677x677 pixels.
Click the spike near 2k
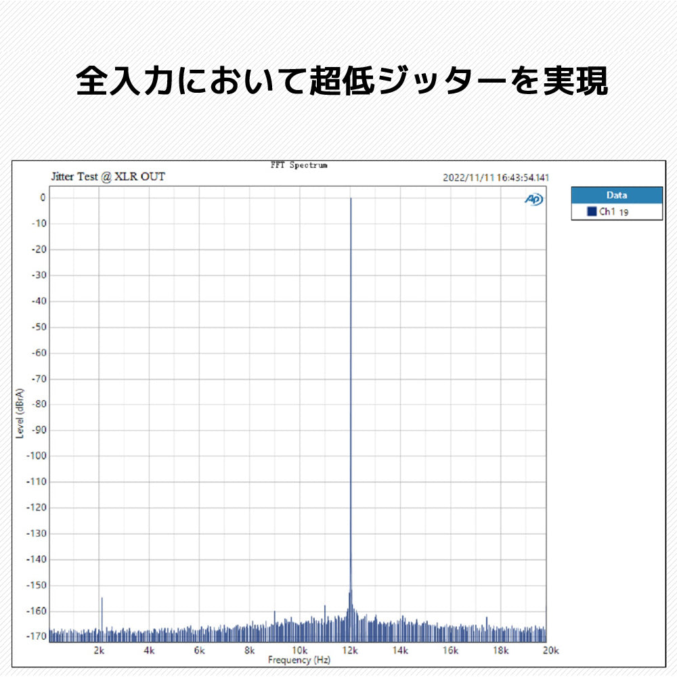[x=102, y=598]
